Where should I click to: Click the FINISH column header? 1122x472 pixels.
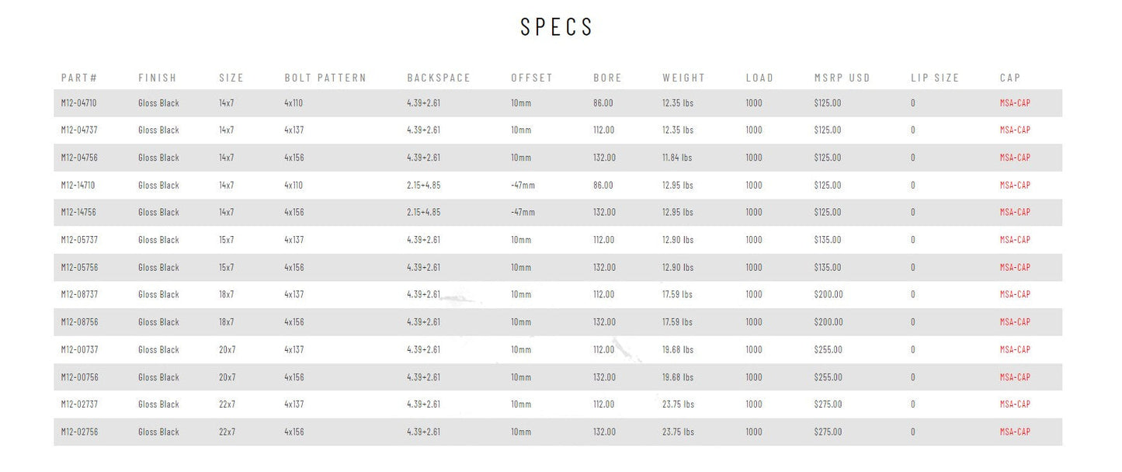tap(158, 78)
